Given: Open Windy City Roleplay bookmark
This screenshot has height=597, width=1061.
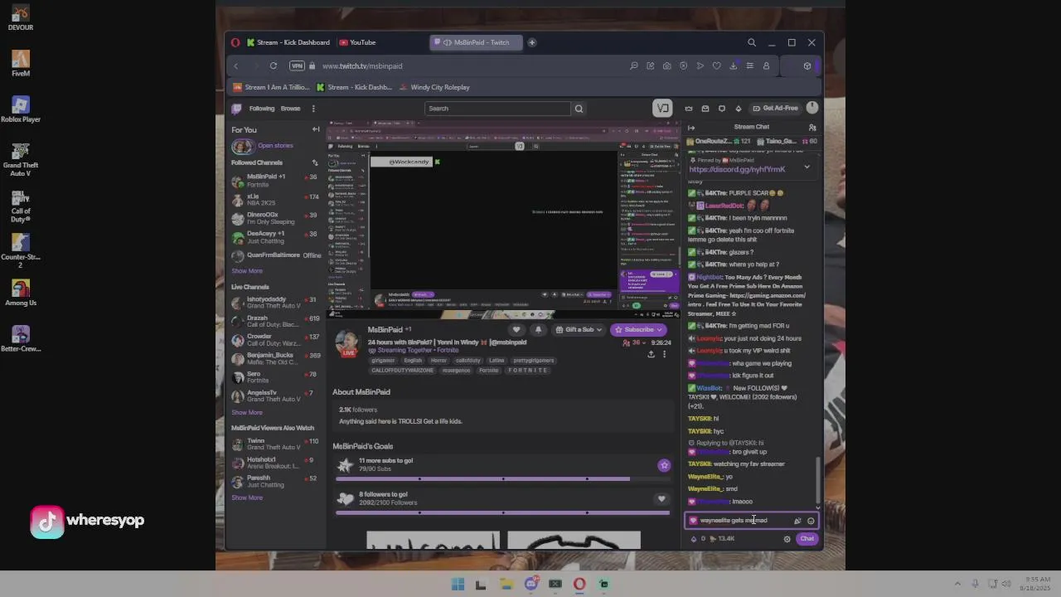Looking at the screenshot, I should (x=434, y=87).
